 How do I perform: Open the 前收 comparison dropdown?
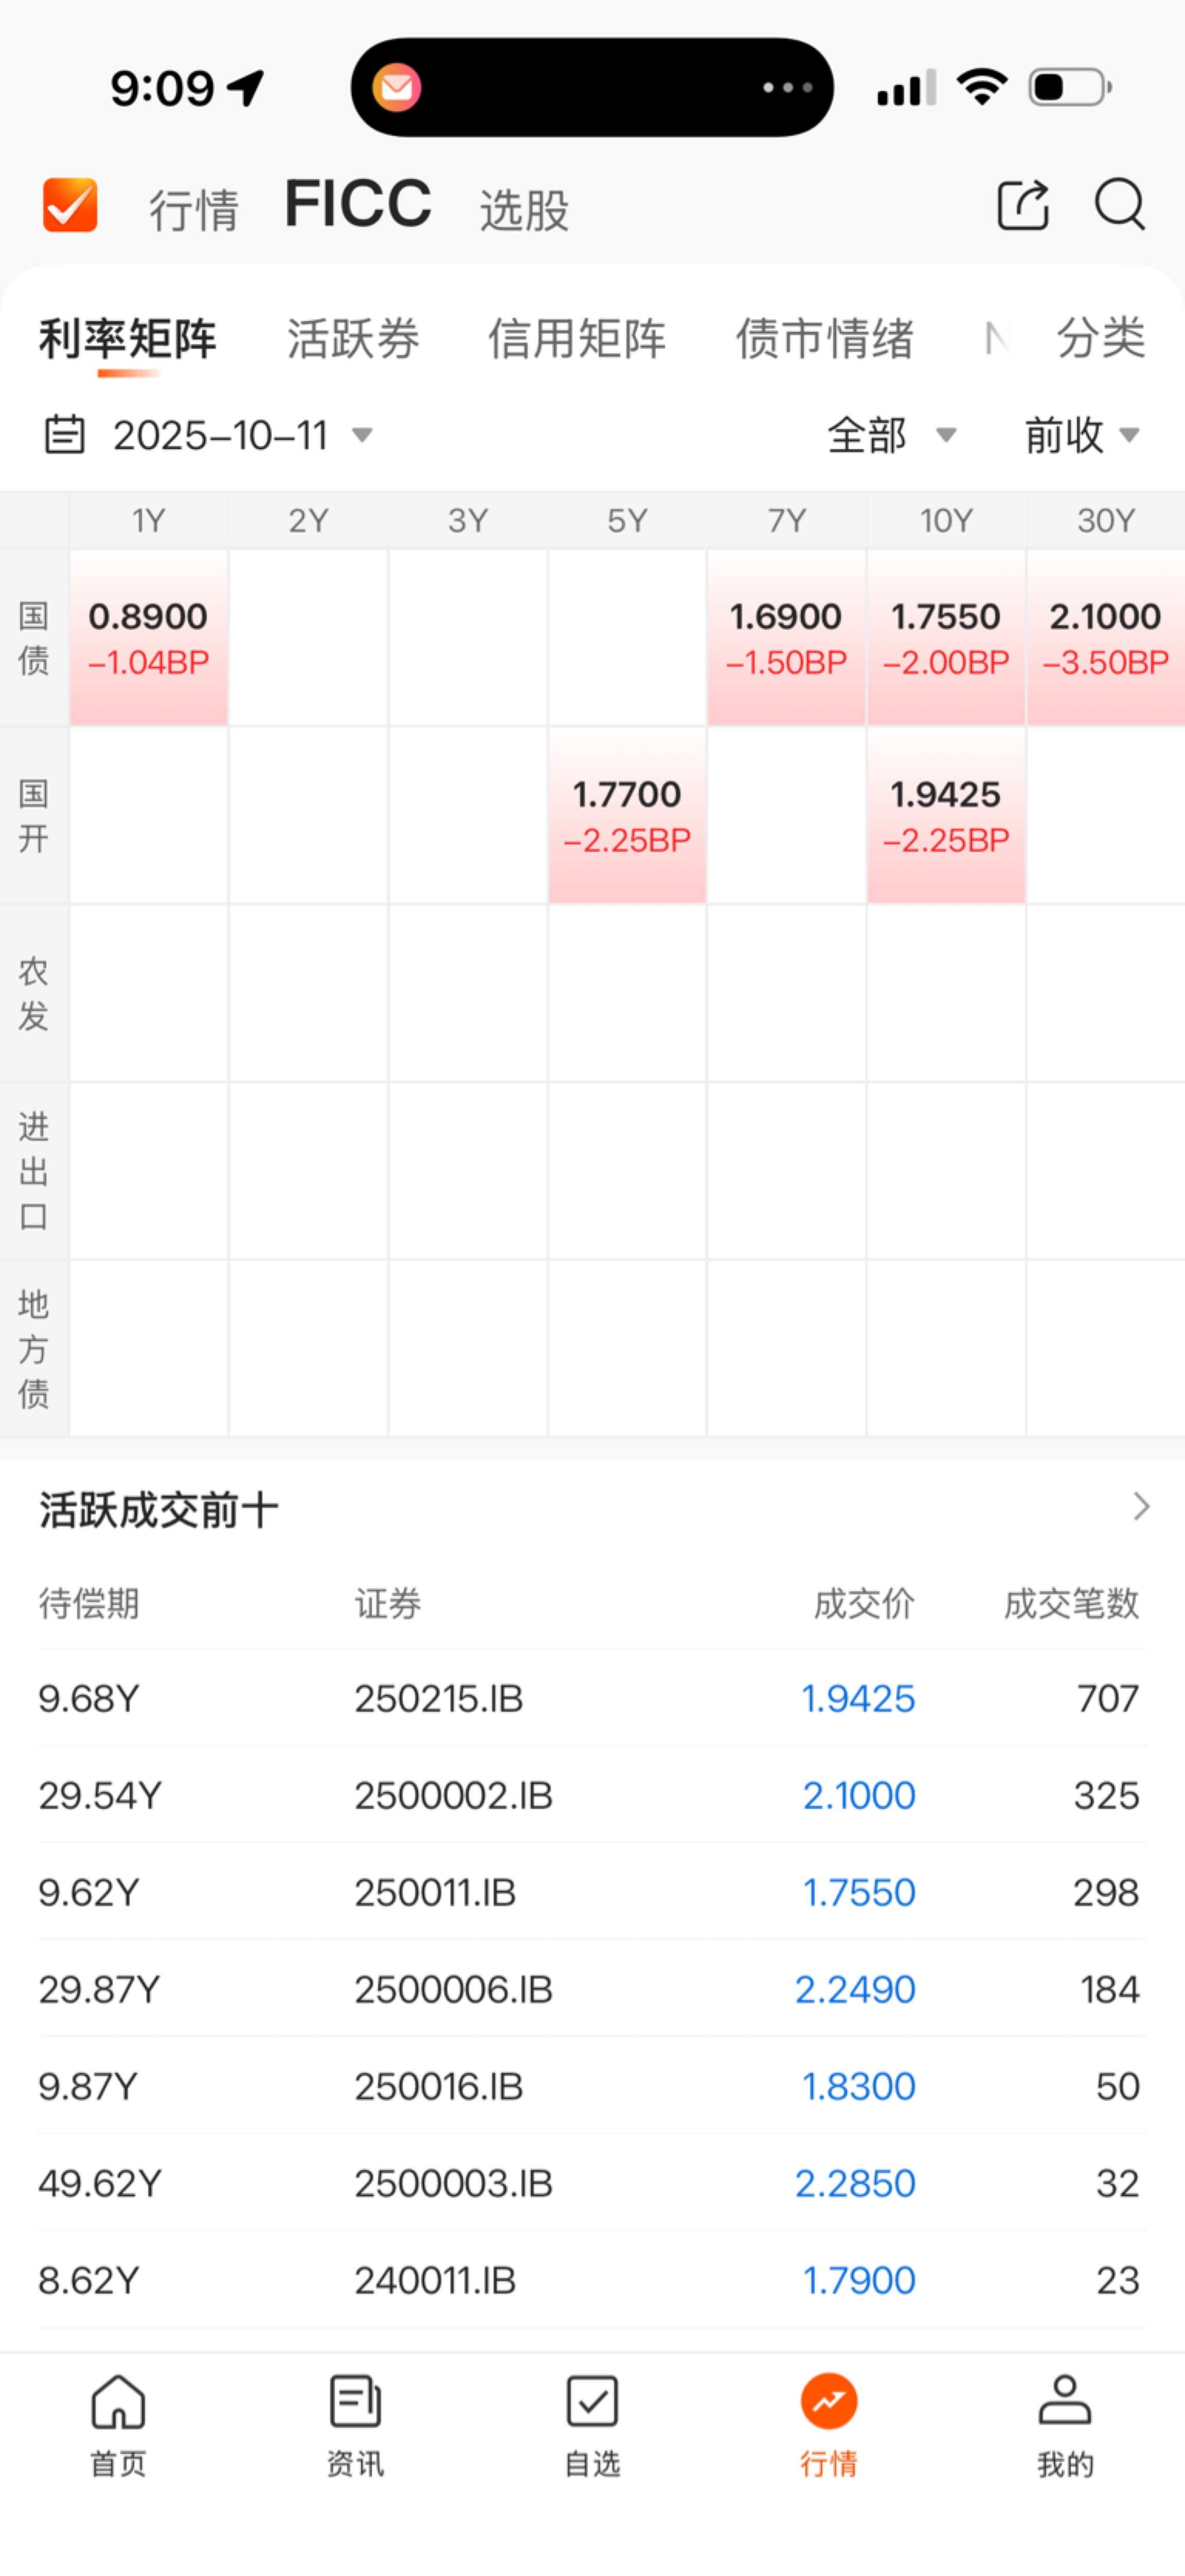1081,435
